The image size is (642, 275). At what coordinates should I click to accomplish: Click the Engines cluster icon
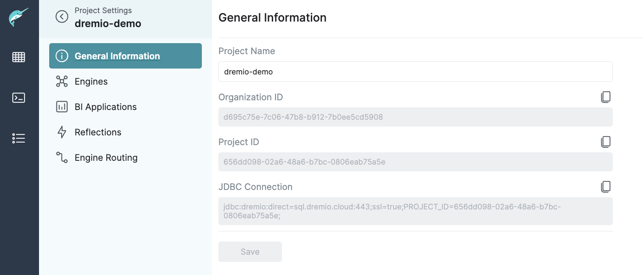(62, 81)
